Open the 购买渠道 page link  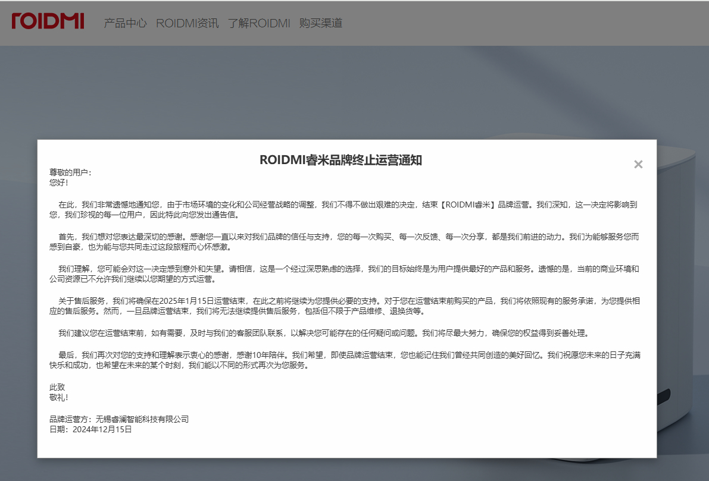pyautogui.click(x=320, y=23)
